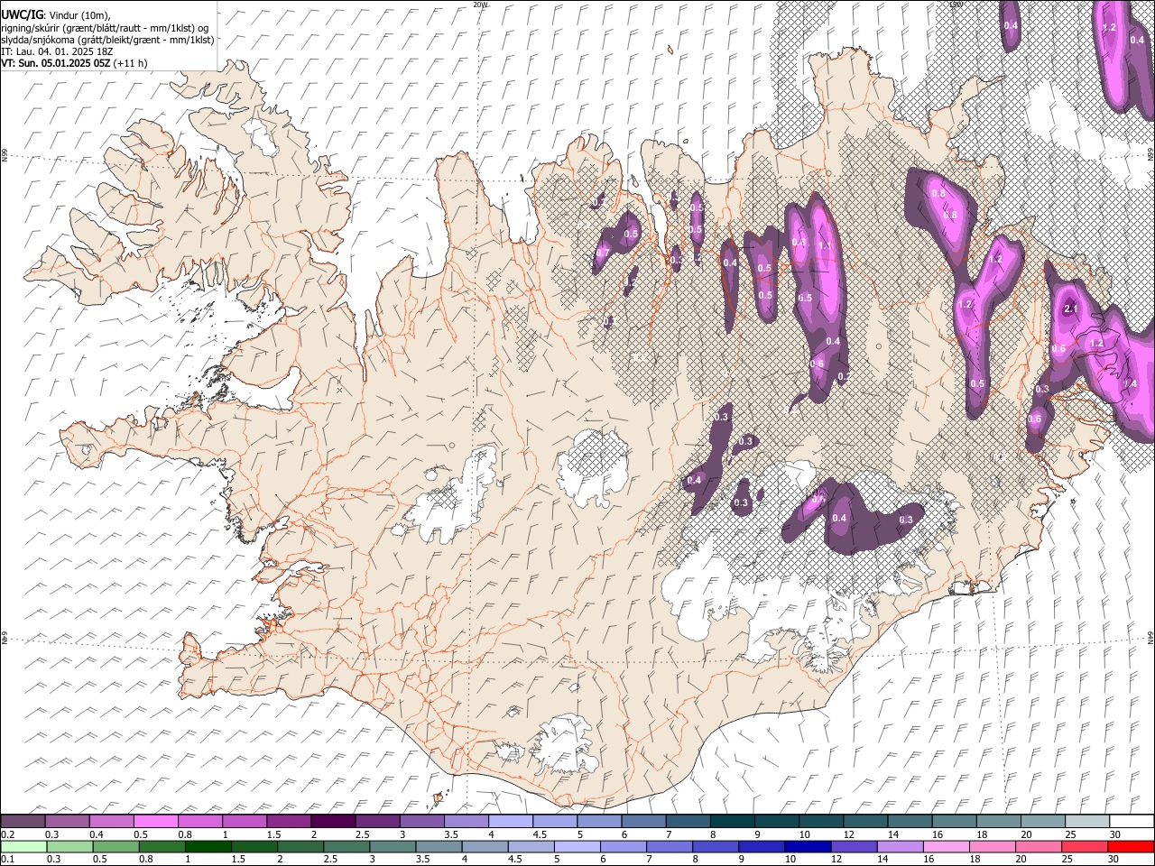Image resolution: width=1155 pixels, height=866 pixels.
Task: Click the 20W longitude label at the top edge
Action: tap(480, 5)
